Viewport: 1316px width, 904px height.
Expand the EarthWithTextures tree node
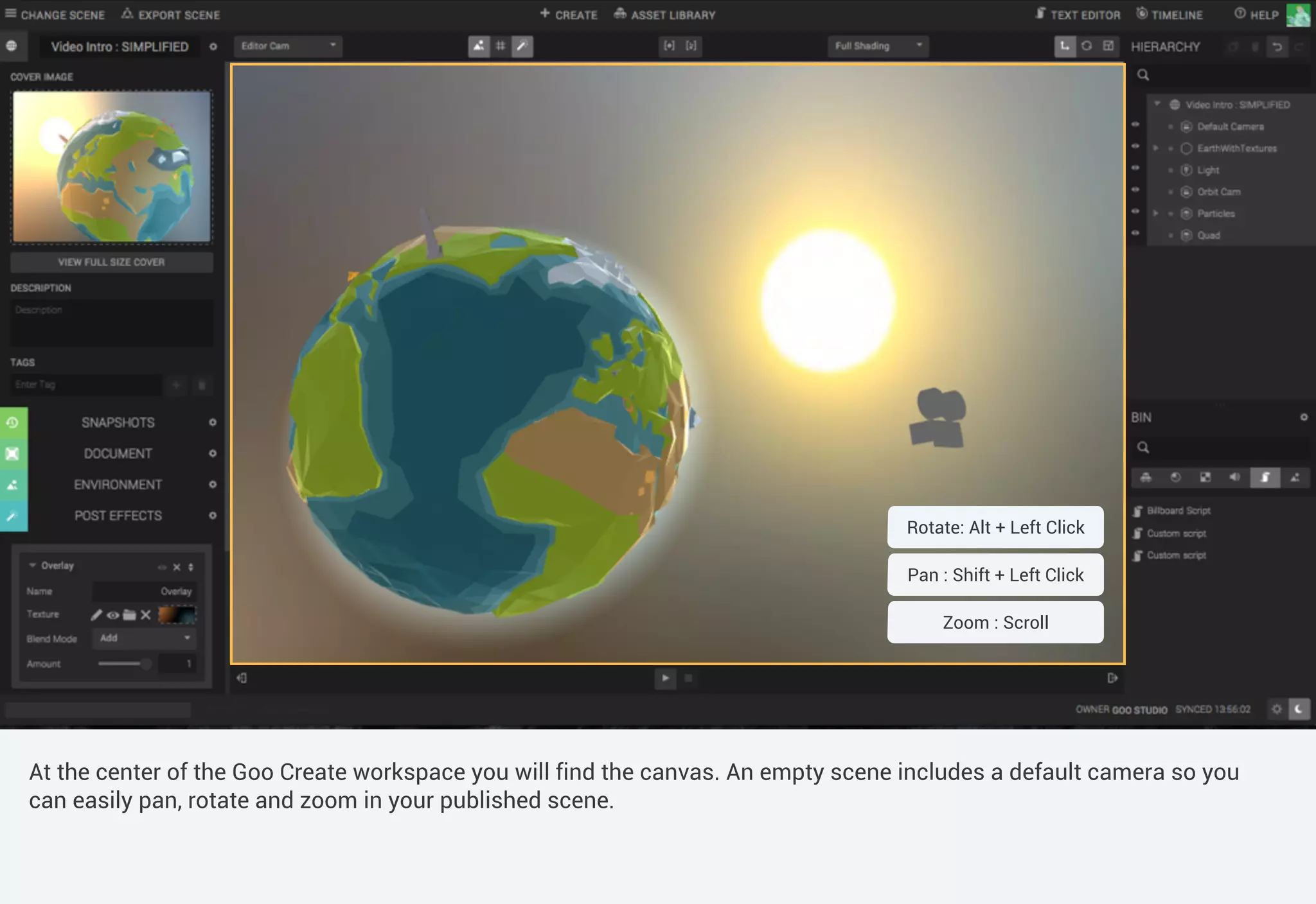1155,148
